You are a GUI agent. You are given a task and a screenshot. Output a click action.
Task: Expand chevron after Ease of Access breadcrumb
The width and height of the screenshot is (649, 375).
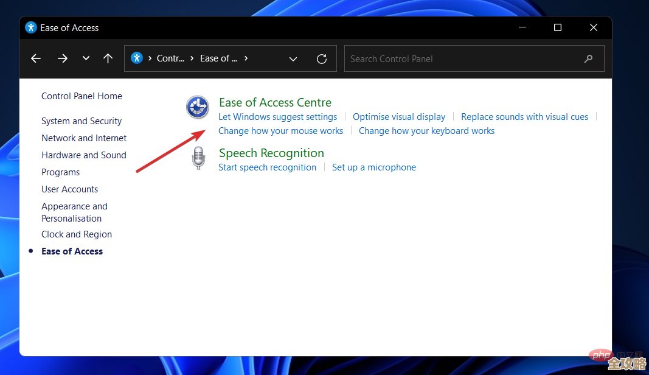[246, 58]
